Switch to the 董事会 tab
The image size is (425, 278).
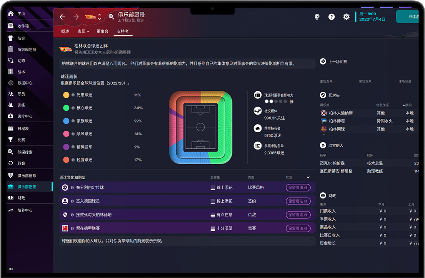pos(102,32)
